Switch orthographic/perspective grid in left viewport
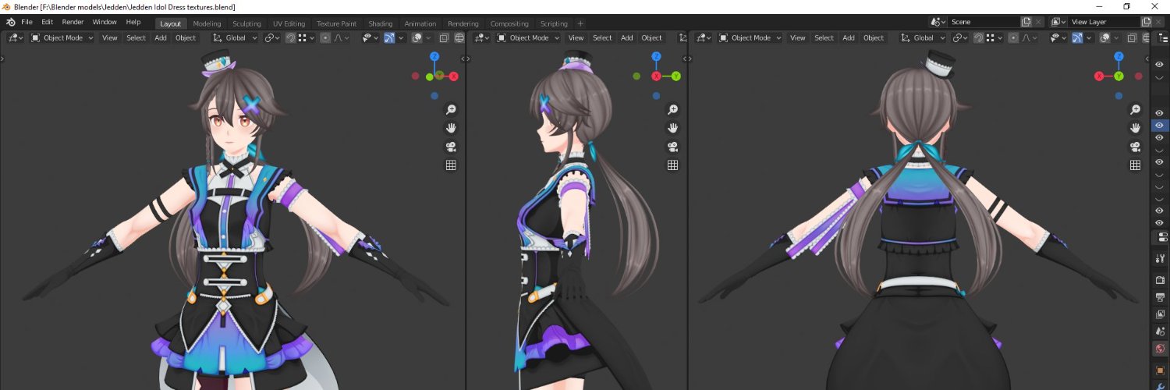Image resolution: width=1170 pixels, height=390 pixels. (x=451, y=165)
